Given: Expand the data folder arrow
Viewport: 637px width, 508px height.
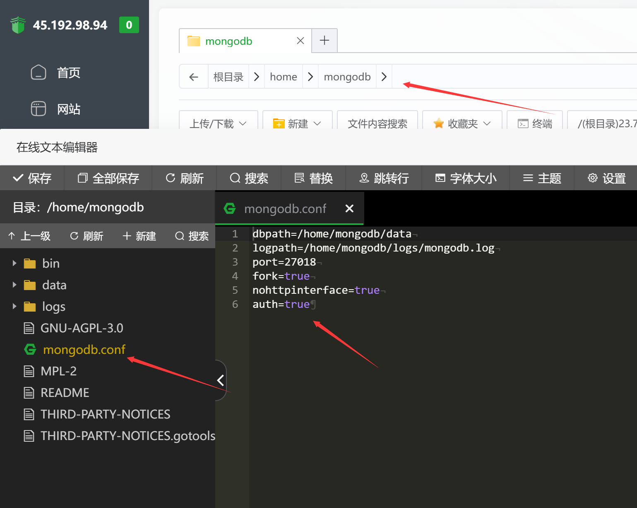Looking at the screenshot, I should pos(14,285).
